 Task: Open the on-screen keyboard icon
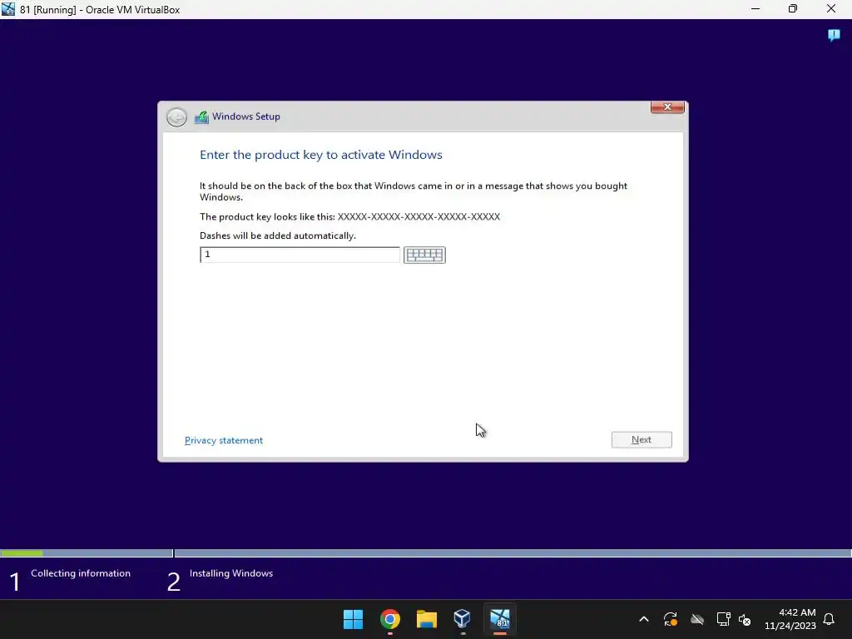tap(424, 255)
